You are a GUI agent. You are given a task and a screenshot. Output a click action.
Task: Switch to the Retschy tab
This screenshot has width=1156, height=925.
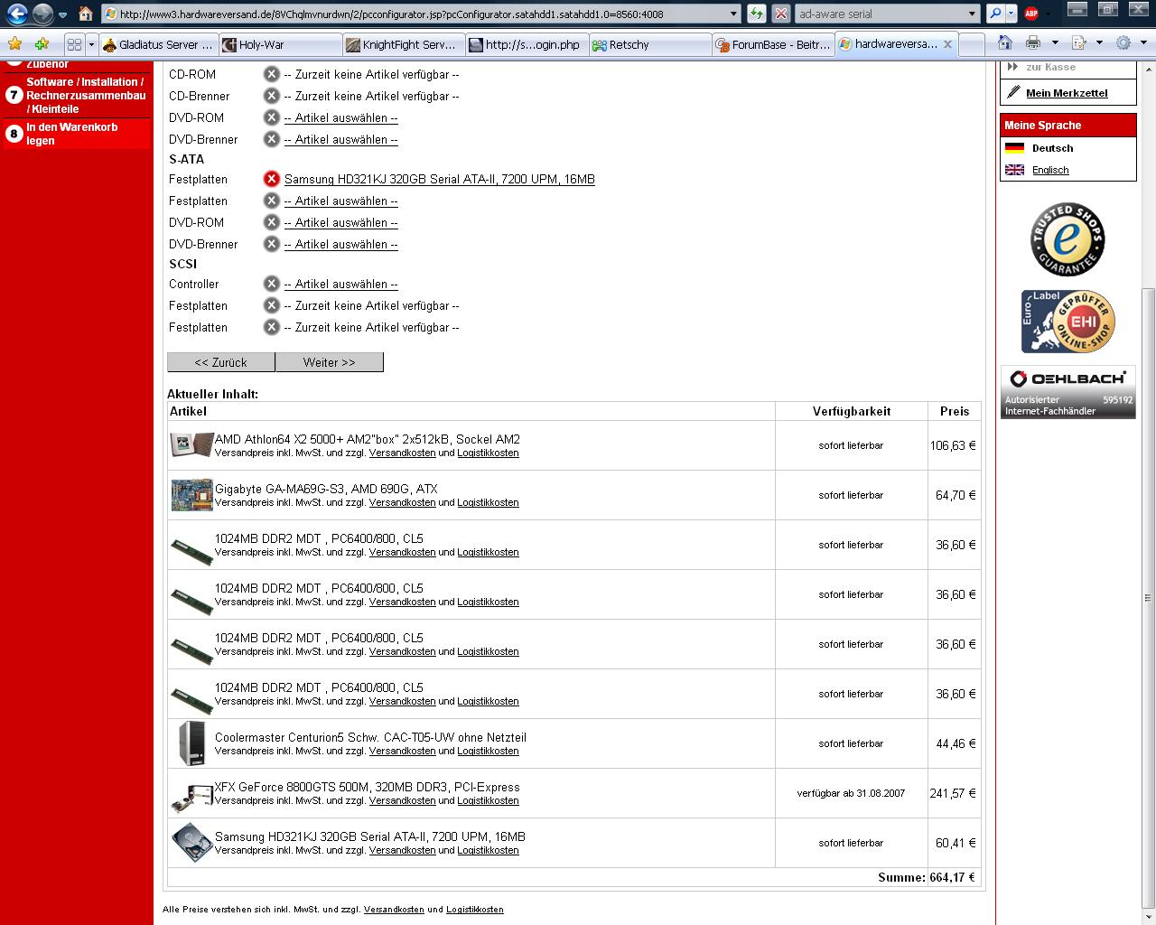point(649,44)
